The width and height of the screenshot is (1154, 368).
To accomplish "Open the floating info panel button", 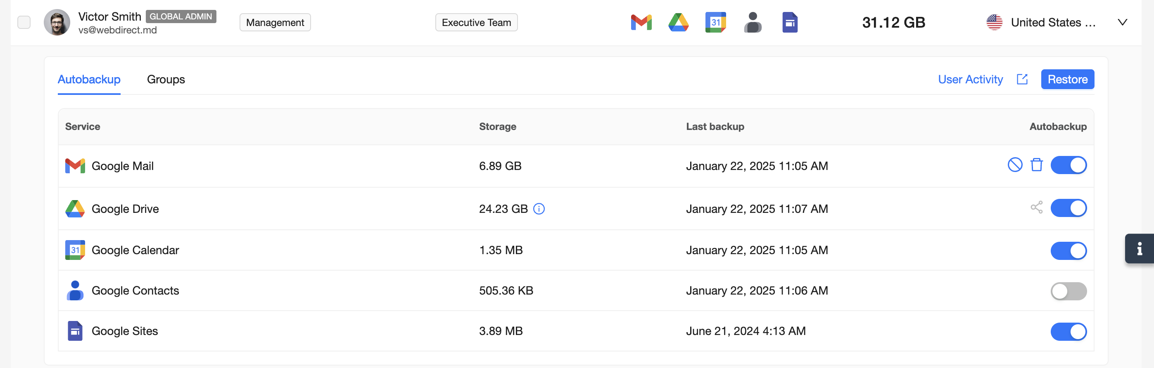I will click(1139, 248).
